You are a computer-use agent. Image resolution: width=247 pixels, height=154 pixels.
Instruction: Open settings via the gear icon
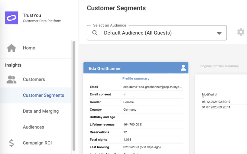pyautogui.click(x=241, y=32)
